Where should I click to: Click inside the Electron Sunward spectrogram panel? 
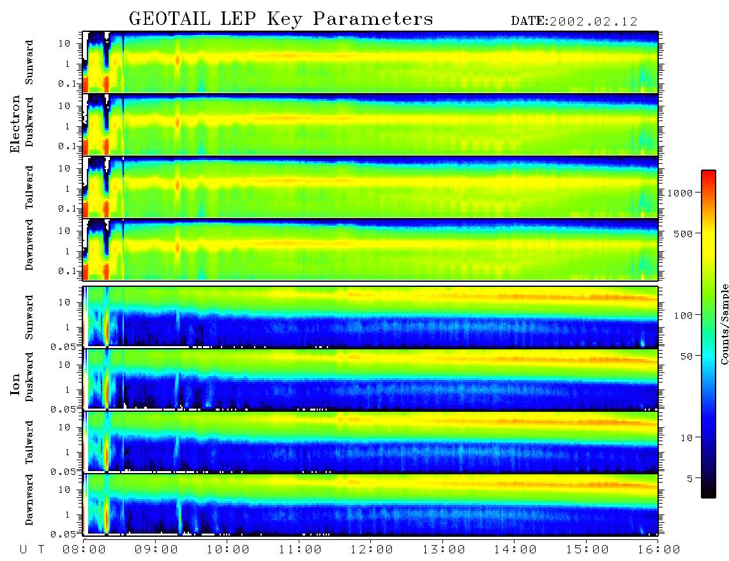370,62
